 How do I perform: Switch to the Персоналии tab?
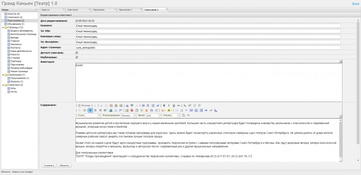coord(104,9)
